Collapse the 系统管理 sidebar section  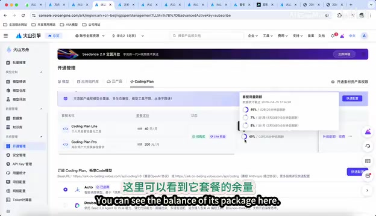tap(41, 137)
